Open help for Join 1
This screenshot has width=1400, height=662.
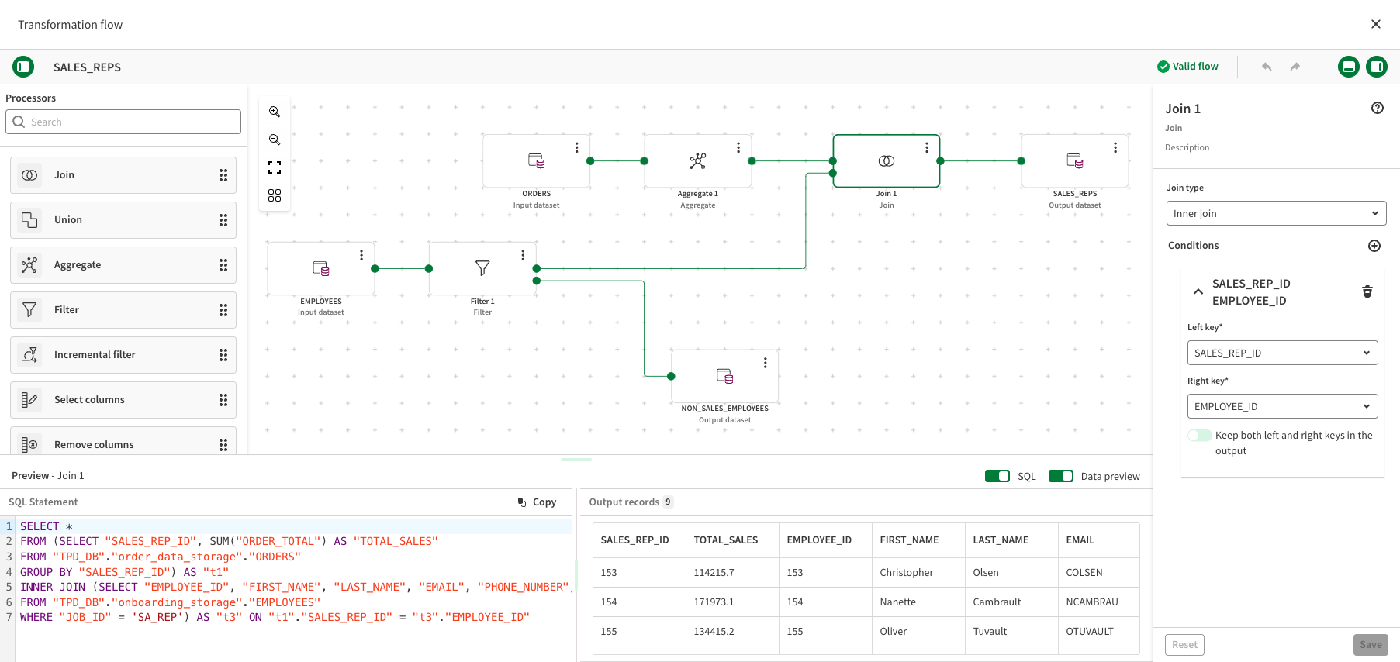pyautogui.click(x=1378, y=108)
